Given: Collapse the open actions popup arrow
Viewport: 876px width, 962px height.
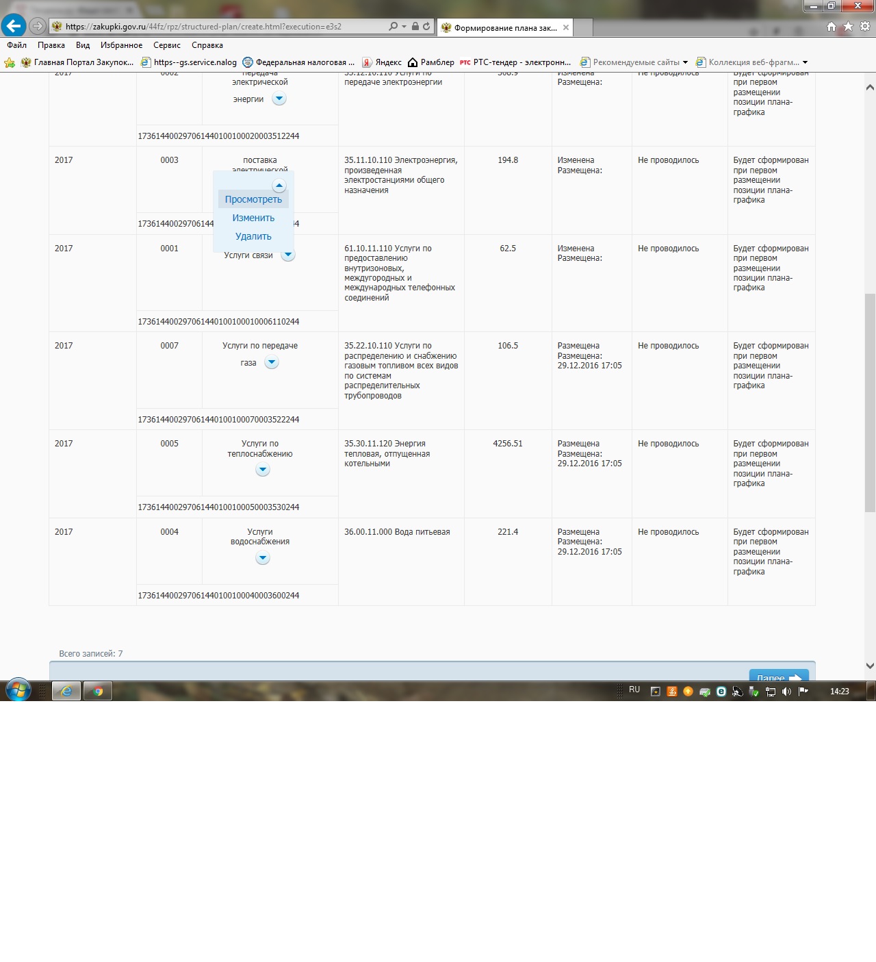Looking at the screenshot, I should point(279,186).
